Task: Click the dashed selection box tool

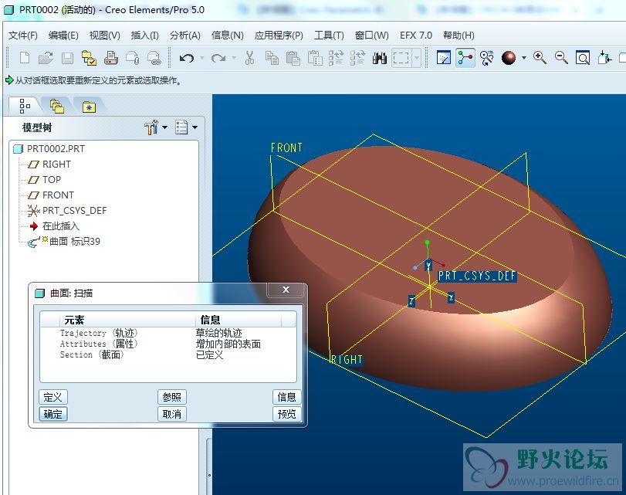Action: (x=401, y=59)
